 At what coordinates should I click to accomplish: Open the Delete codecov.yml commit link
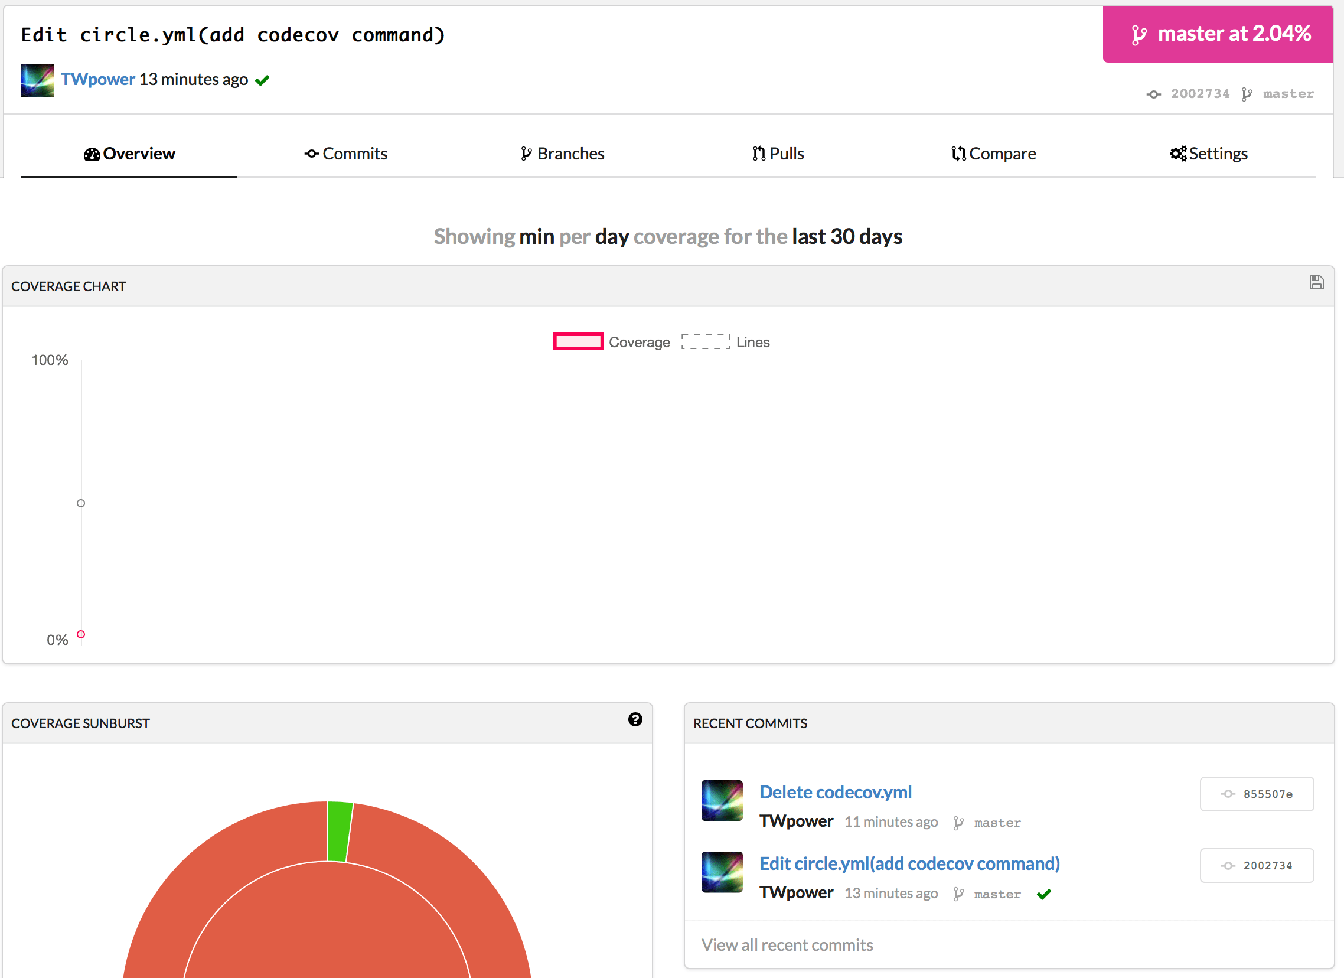[835, 792]
